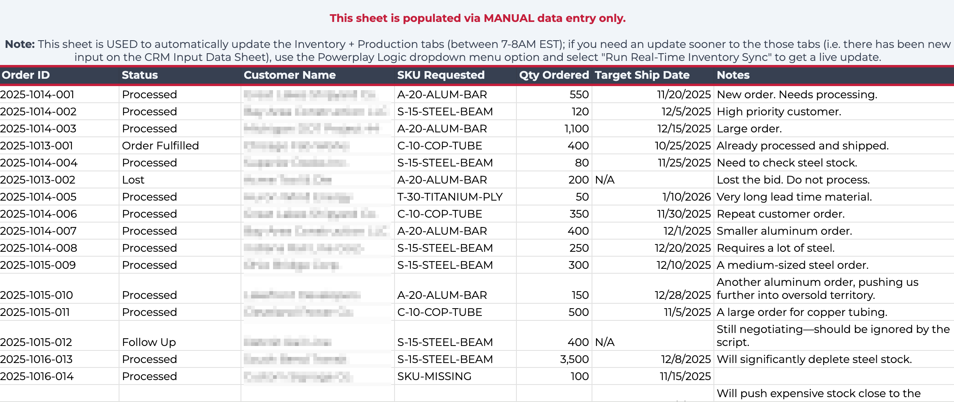Open the Follow Up status cell
This screenshot has width=954, height=402.
180,336
